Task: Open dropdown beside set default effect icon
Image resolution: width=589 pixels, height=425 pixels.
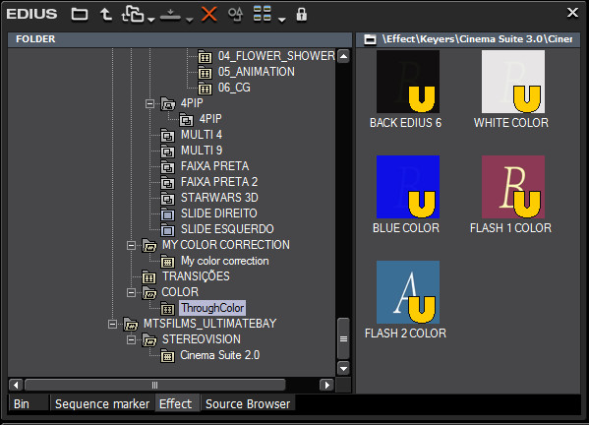Action: coord(190,19)
